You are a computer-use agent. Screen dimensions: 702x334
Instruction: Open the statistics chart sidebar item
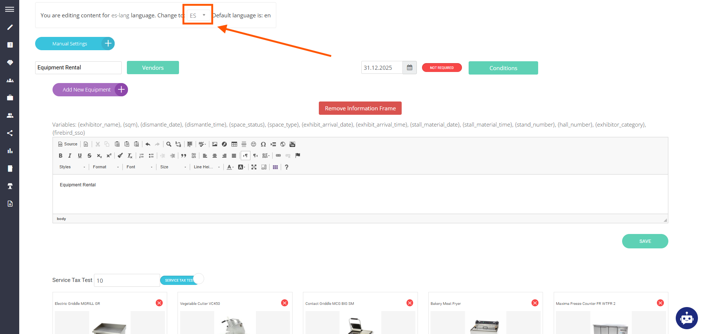(10, 151)
